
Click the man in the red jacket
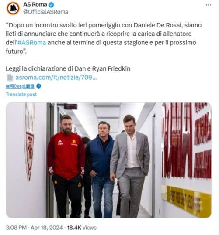click(66, 166)
